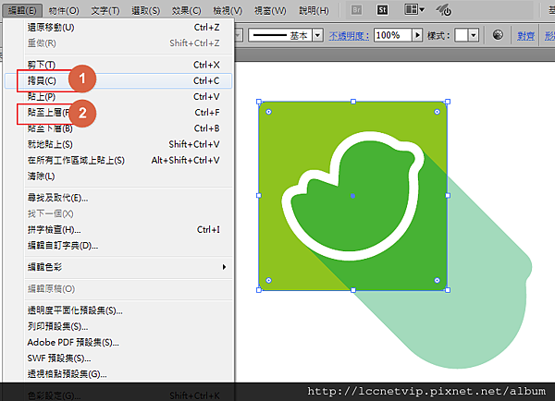Open SWF 預設集(S)... entry
This screenshot has height=401, width=555.
click(x=118, y=358)
